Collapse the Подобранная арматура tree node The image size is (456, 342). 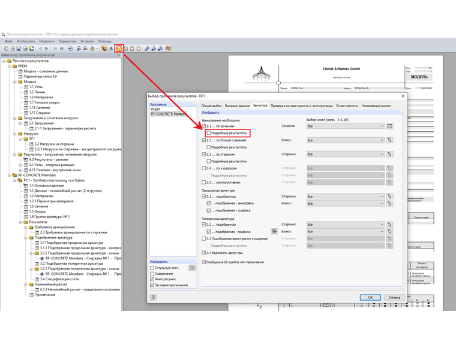(26, 238)
